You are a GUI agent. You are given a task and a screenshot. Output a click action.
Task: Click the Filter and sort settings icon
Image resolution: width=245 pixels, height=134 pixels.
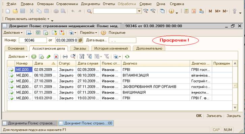[x=82, y=57]
